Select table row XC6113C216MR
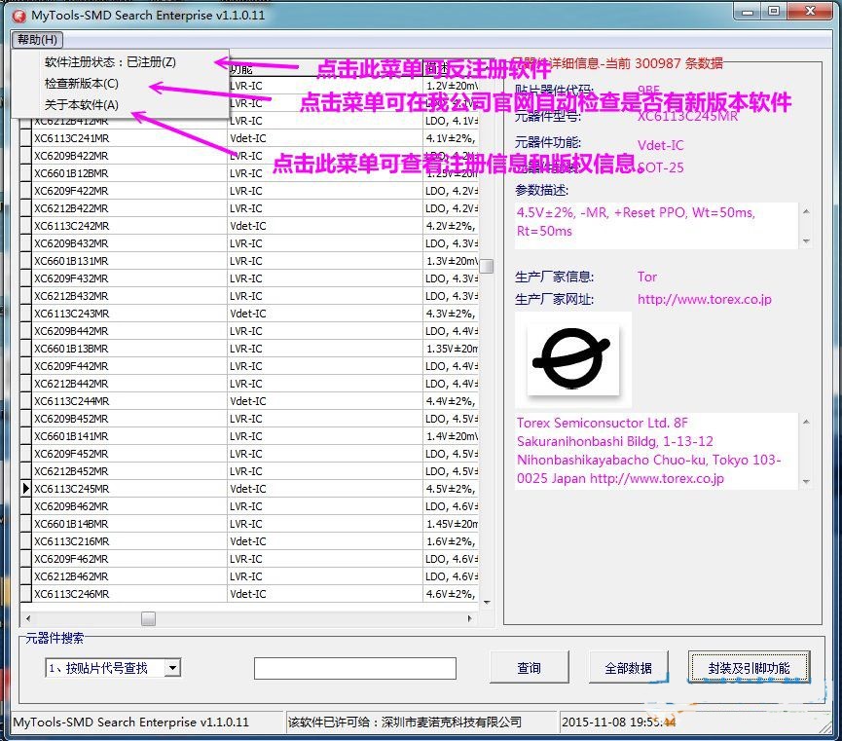The image size is (842, 741). pos(249,541)
